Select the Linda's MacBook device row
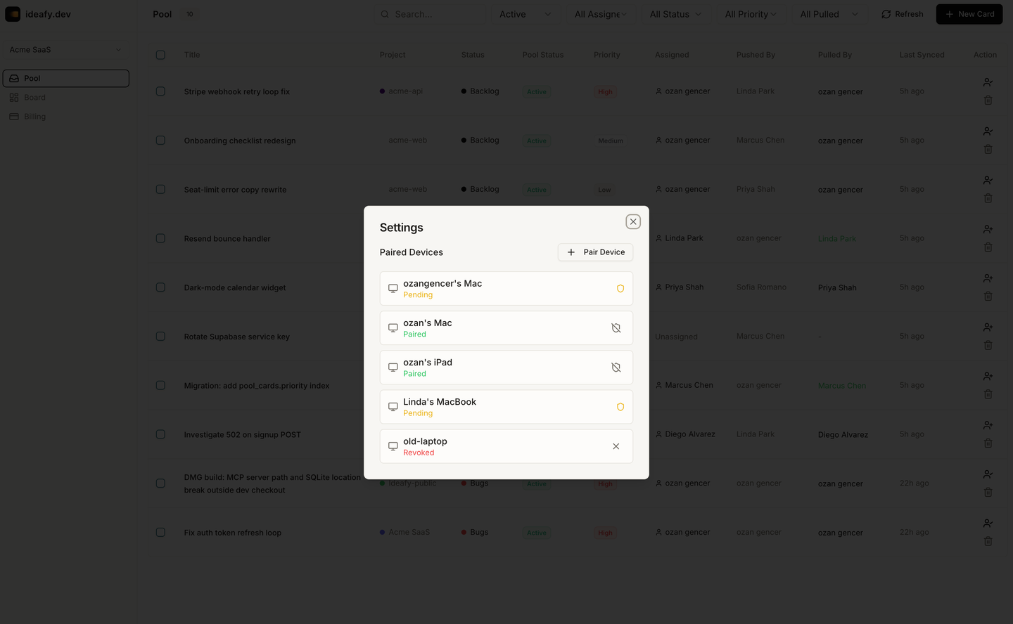Screen dimensions: 1013x624 507,407
